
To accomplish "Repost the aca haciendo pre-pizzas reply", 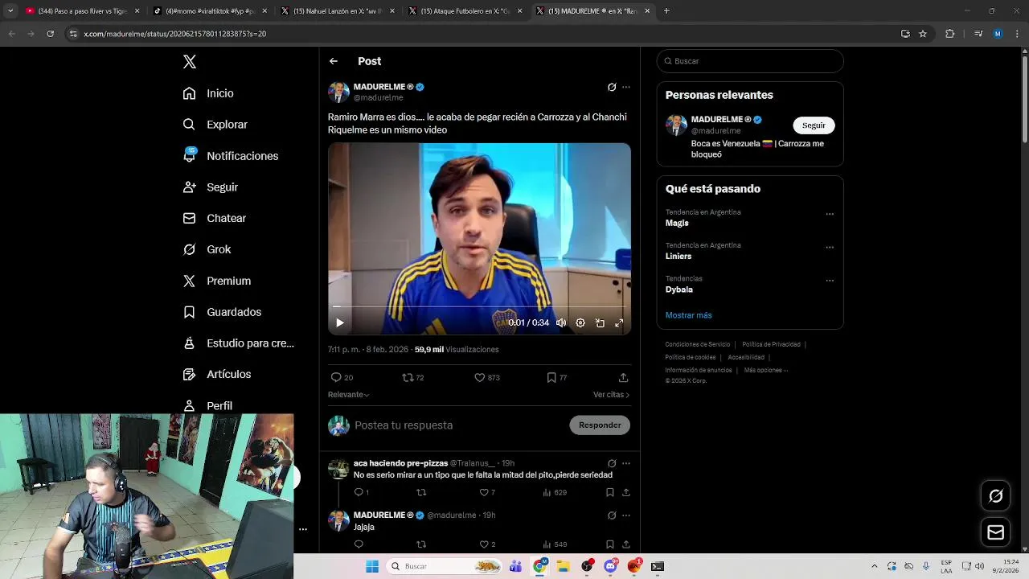I will tap(421, 492).
